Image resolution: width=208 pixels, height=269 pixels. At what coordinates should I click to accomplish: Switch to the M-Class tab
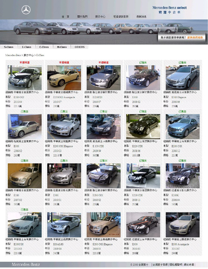62,47
